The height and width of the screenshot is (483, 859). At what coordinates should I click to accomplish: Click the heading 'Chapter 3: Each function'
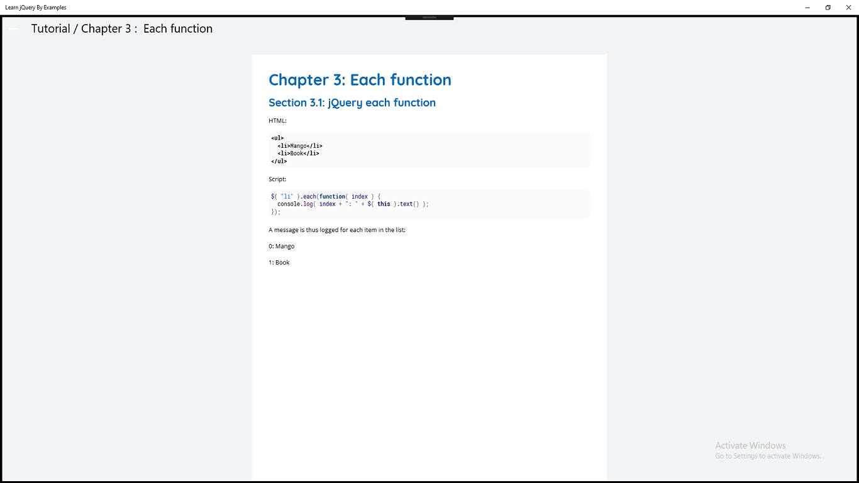tap(360, 80)
